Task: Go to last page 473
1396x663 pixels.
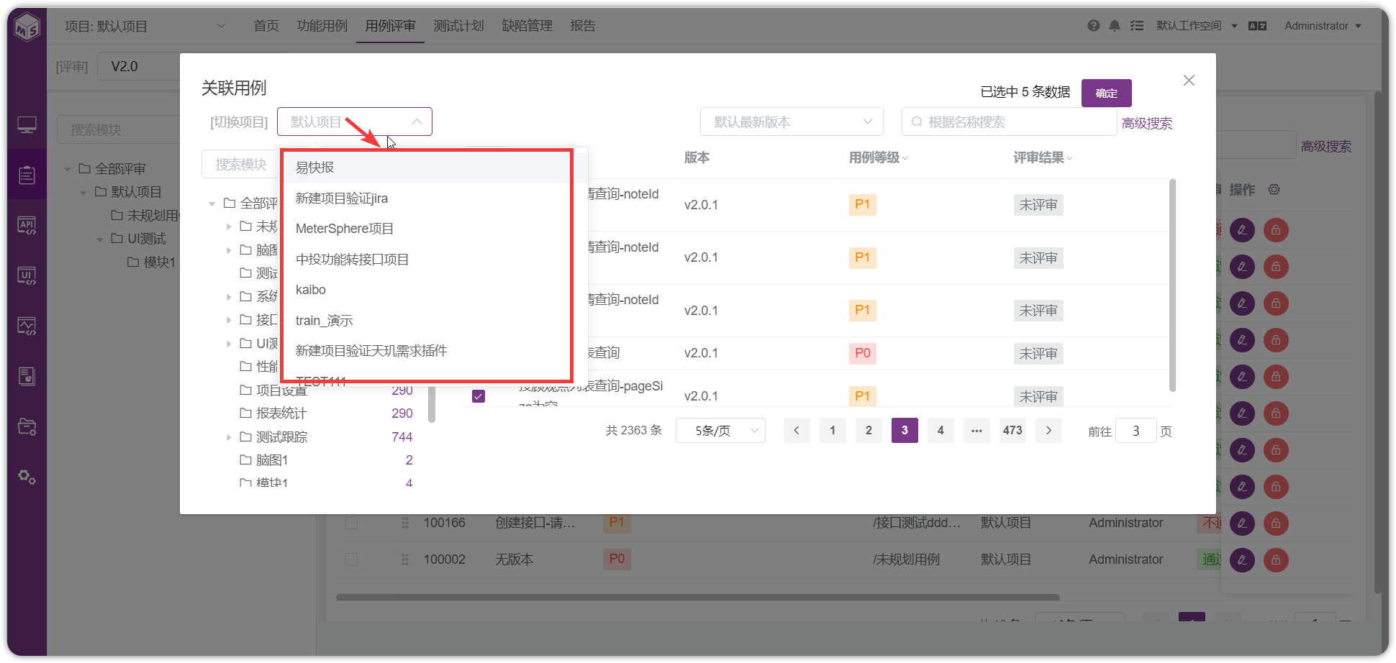Action: [1012, 430]
